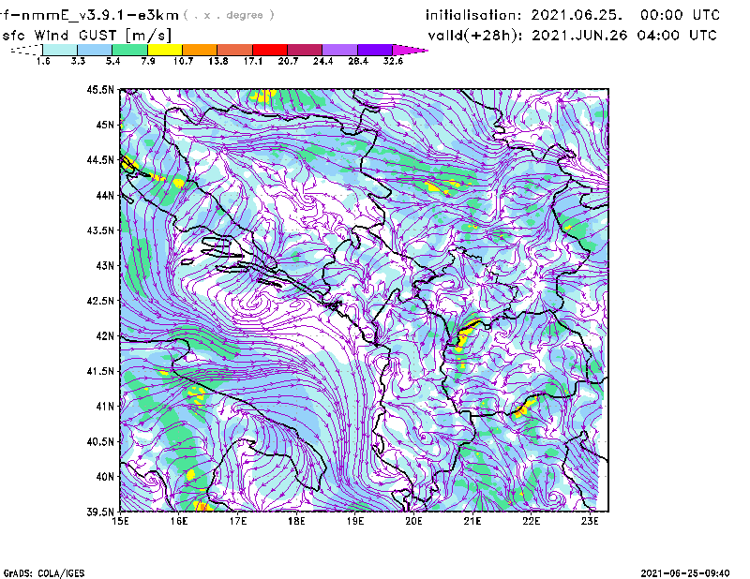This screenshot has height=579, width=750.
Task: Click the yellow 7.9–10.7 legend swatch
Action: click(165, 50)
